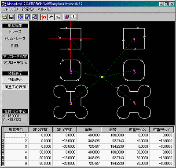
Task: Click the help book icon
Action: (67, 17)
